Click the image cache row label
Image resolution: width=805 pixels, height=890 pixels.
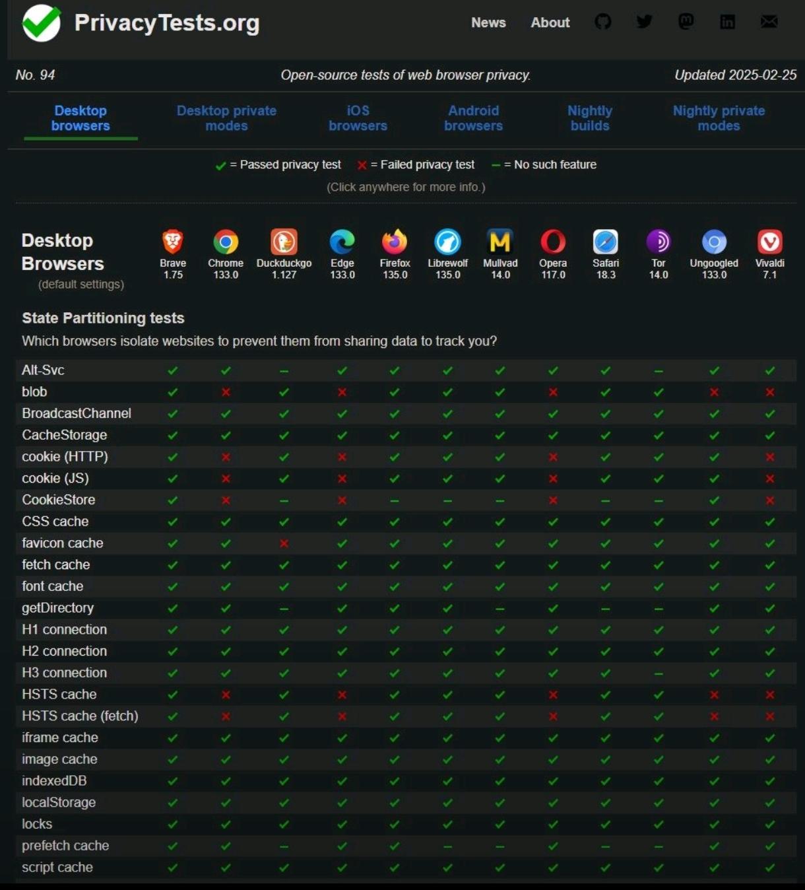coord(59,759)
